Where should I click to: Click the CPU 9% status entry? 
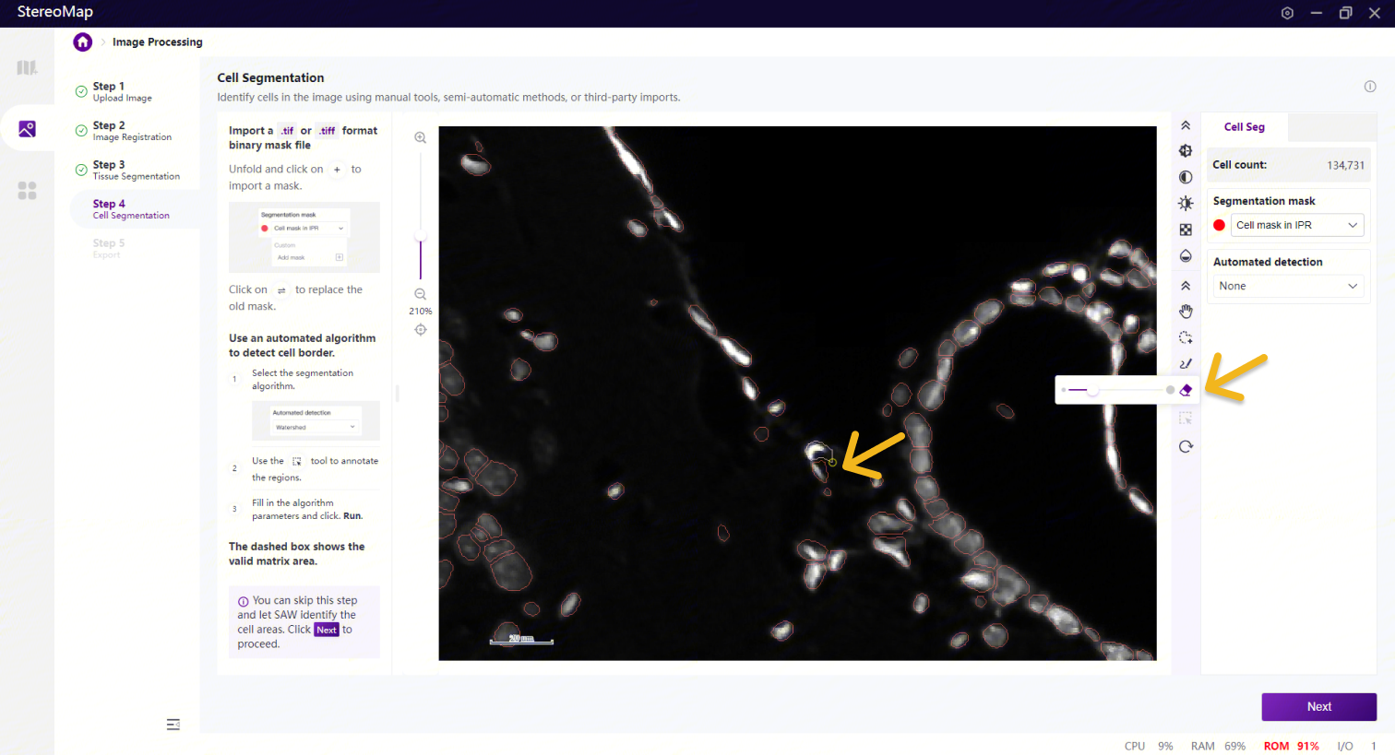pos(1149,747)
